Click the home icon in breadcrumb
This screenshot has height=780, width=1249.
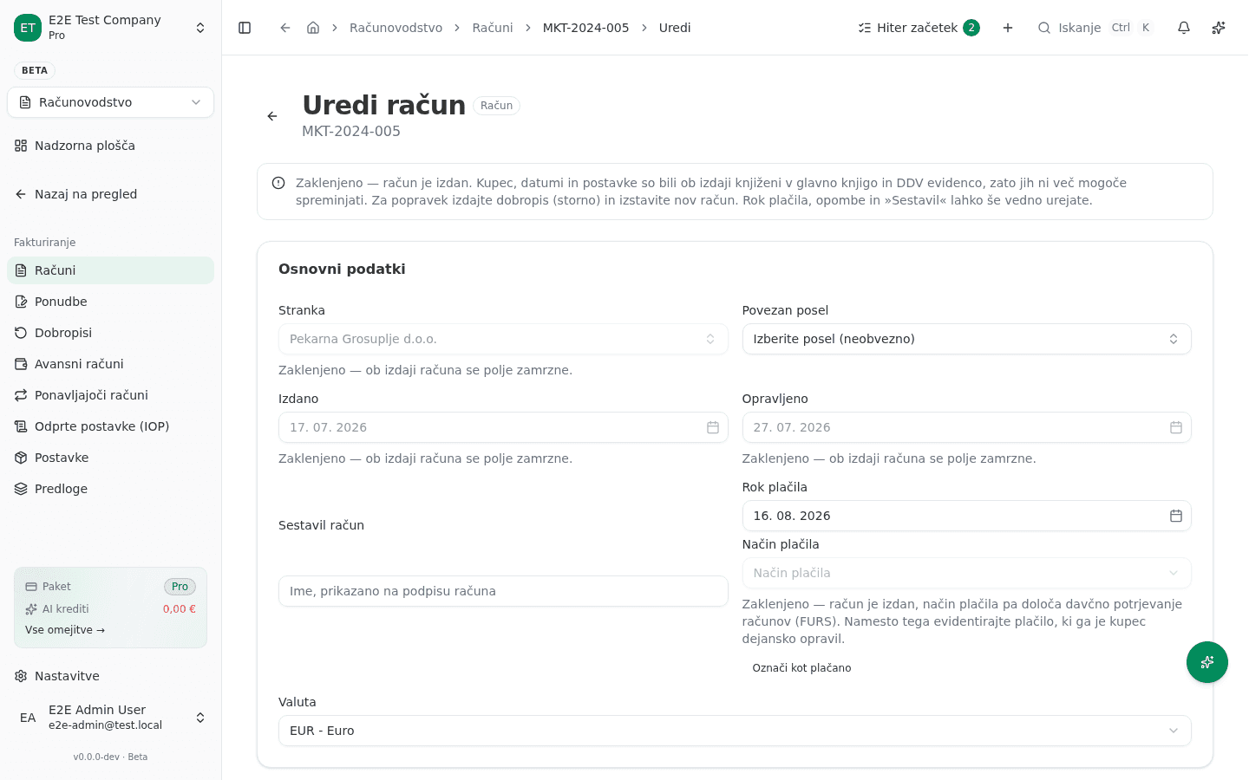313,28
